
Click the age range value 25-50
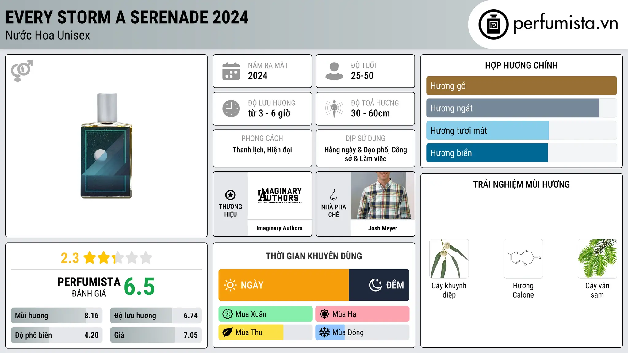pos(362,76)
